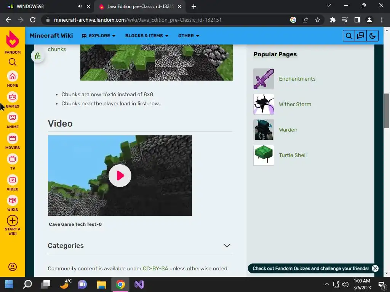
Task: Open the Chrome extensions puzzle icon
Action: click(x=333, y=20)
